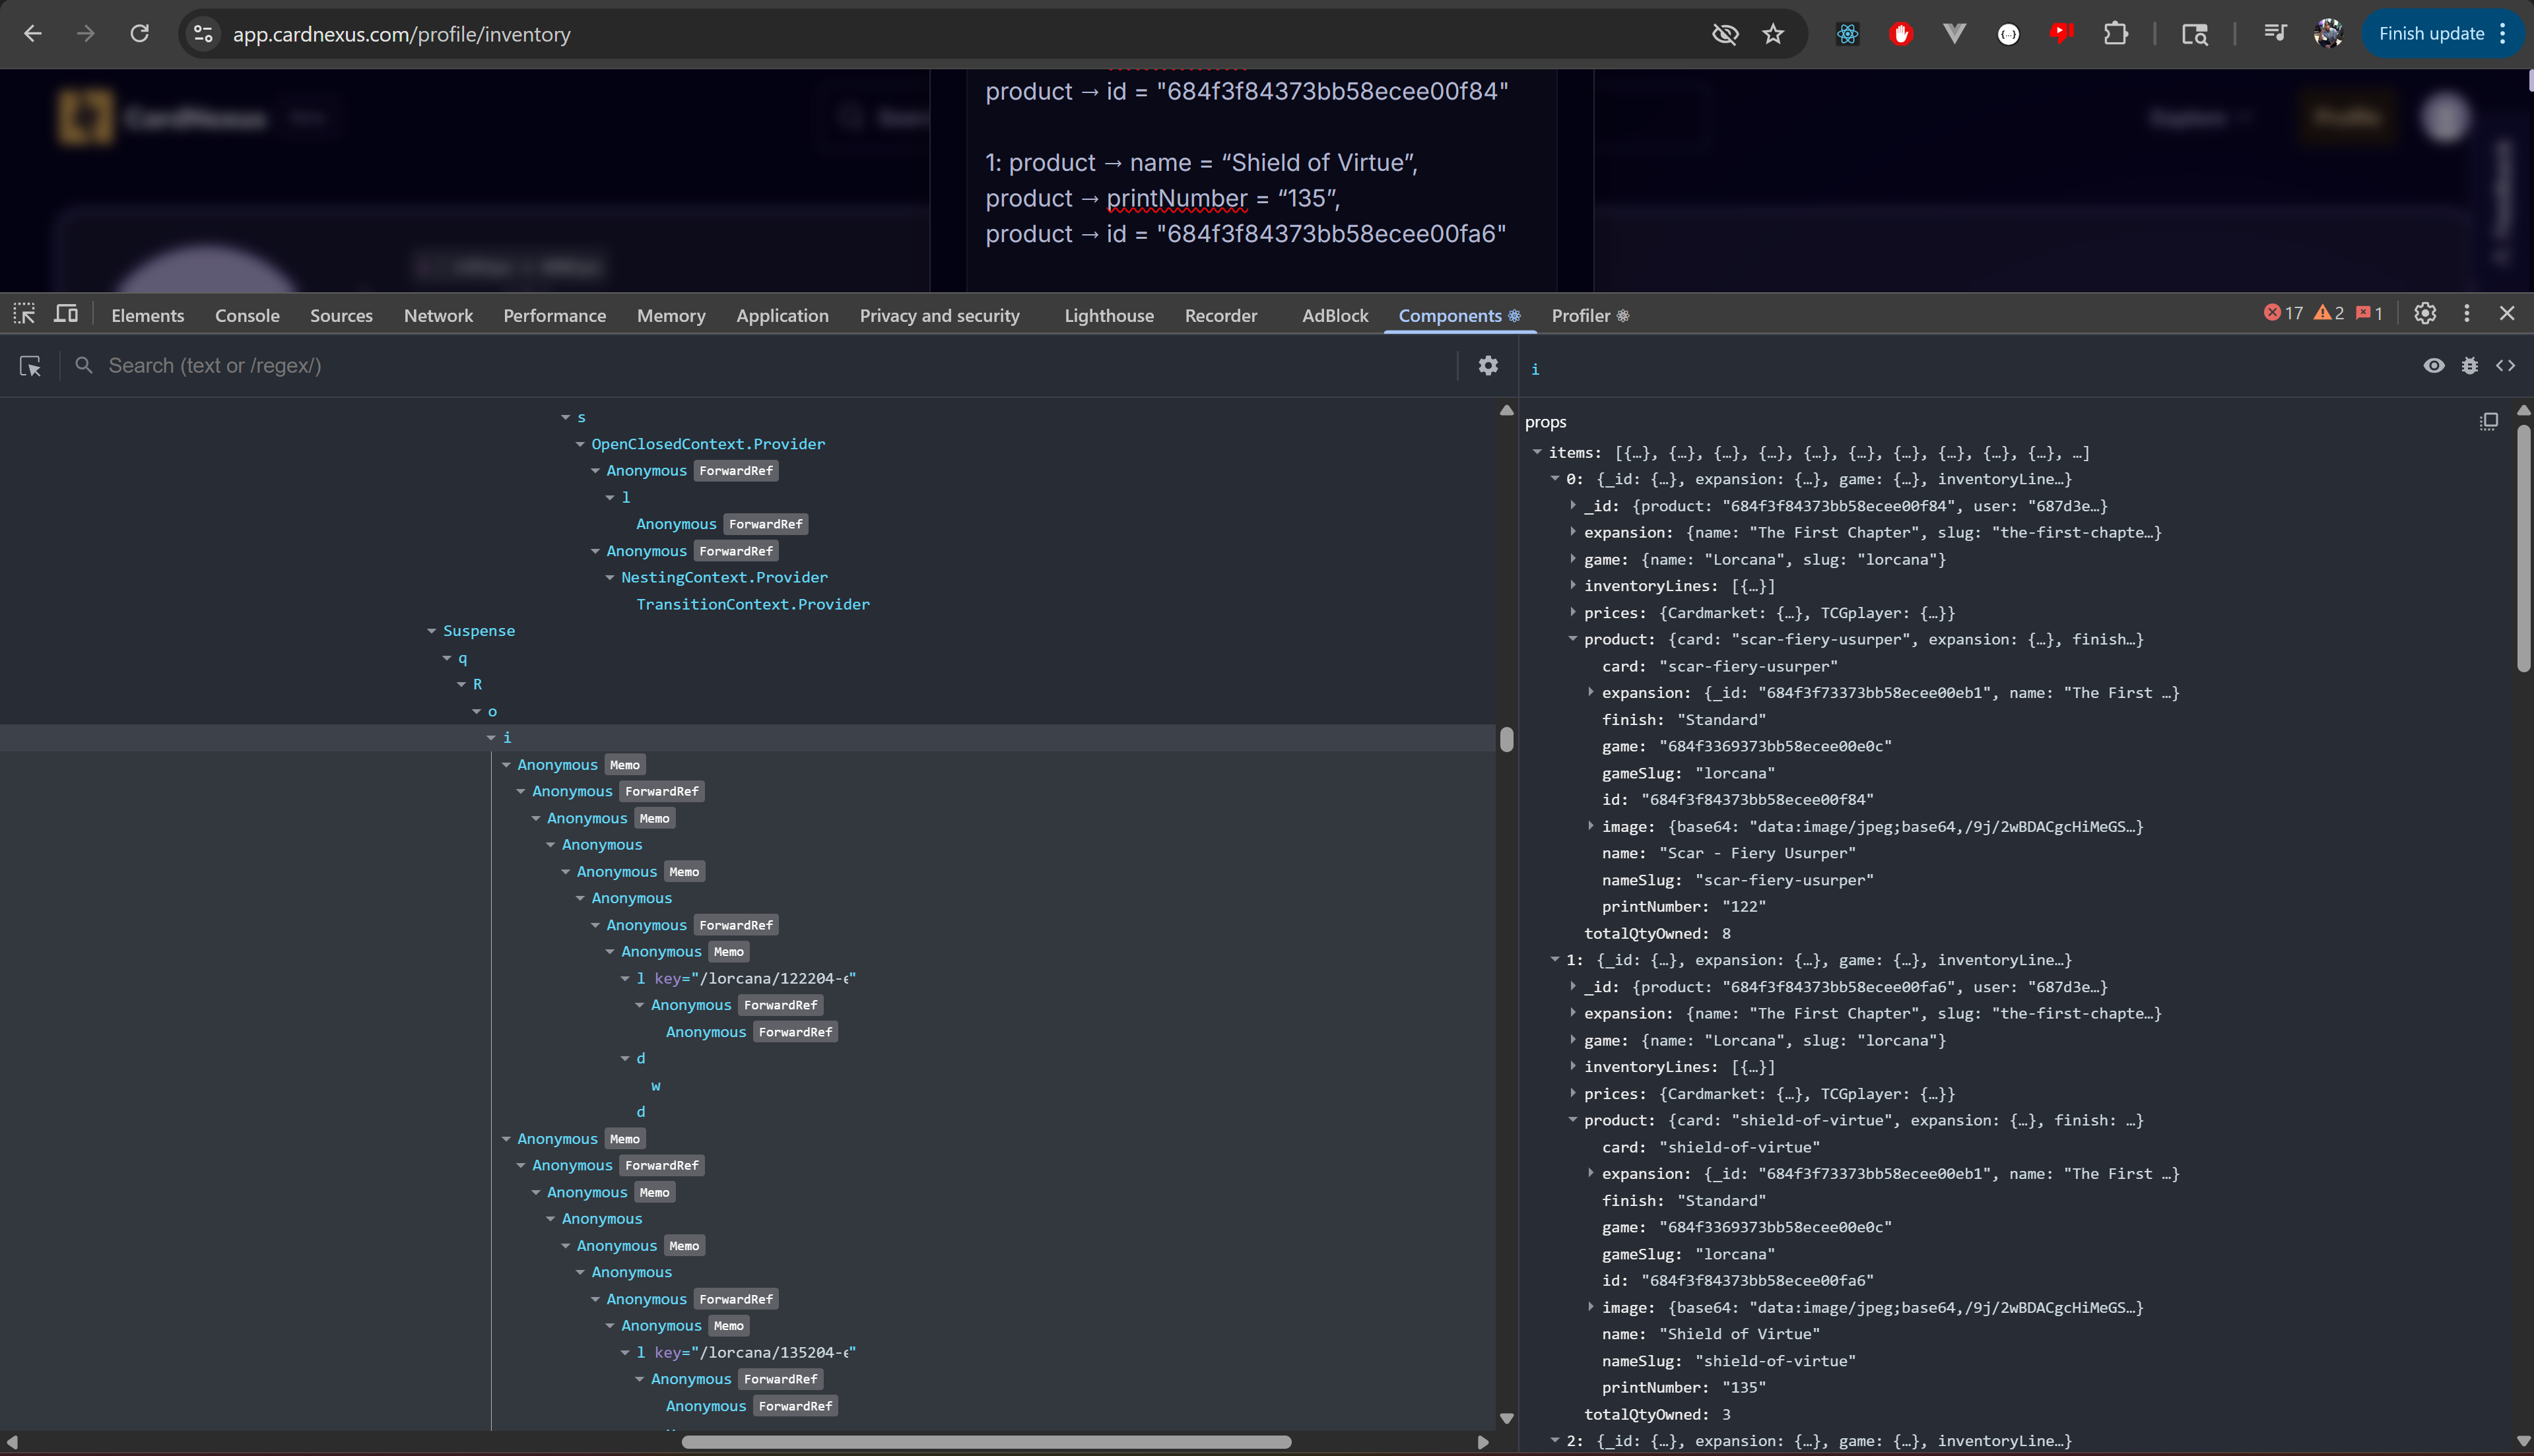Show the 17 errors count
This screenshot has width=2534, height=1456.
2283,314
